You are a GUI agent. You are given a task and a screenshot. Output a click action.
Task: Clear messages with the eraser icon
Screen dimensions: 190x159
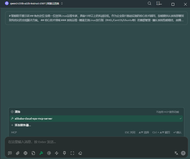(80, 153)
